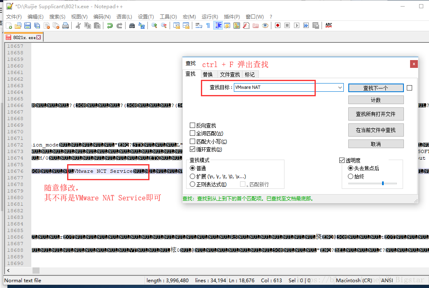
Task: Click the horizontal scrollbar left arrow
Action: [x=8, y=270]
